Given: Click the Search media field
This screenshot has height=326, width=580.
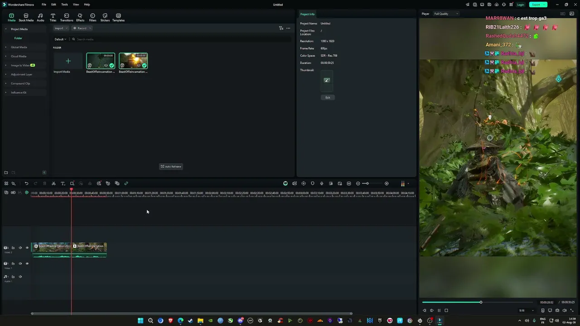Looking at the screenshot, I should point(181,39).
